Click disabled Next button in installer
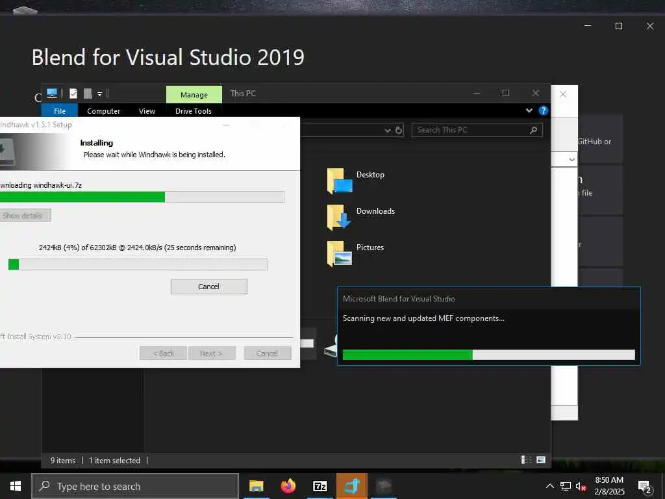Viewport: 665px width, 499px height. click(x=211, y=353)
